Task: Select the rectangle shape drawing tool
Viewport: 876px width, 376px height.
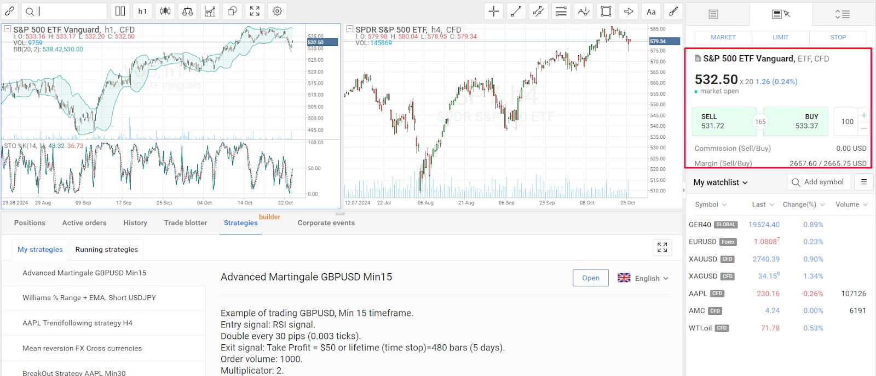Action: point(606,11)
